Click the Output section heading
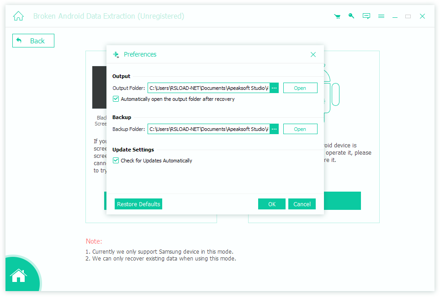 pos(121,76)
